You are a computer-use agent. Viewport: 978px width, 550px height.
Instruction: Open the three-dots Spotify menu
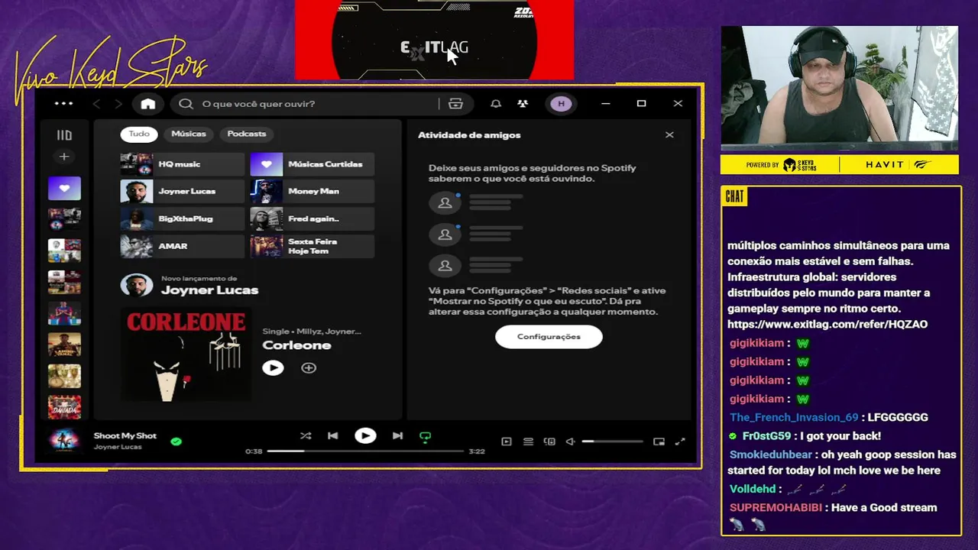(63, 104)
